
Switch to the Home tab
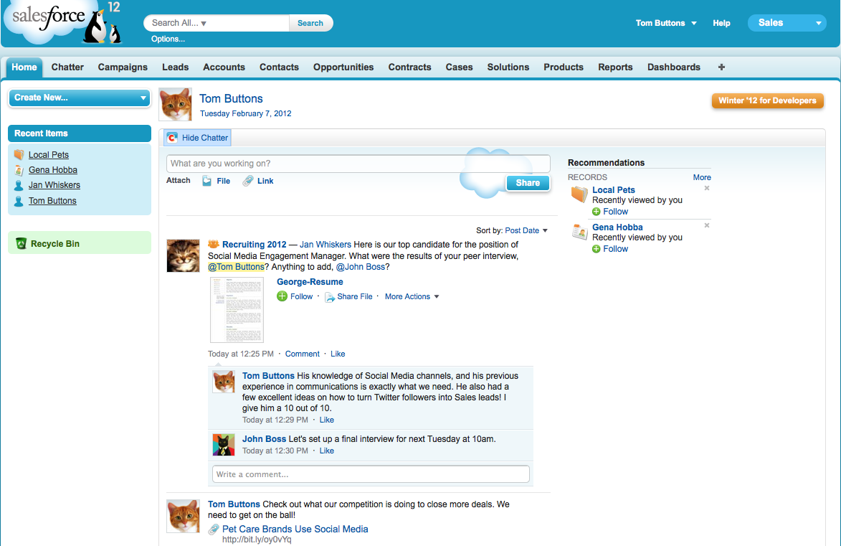click(24, 67)
